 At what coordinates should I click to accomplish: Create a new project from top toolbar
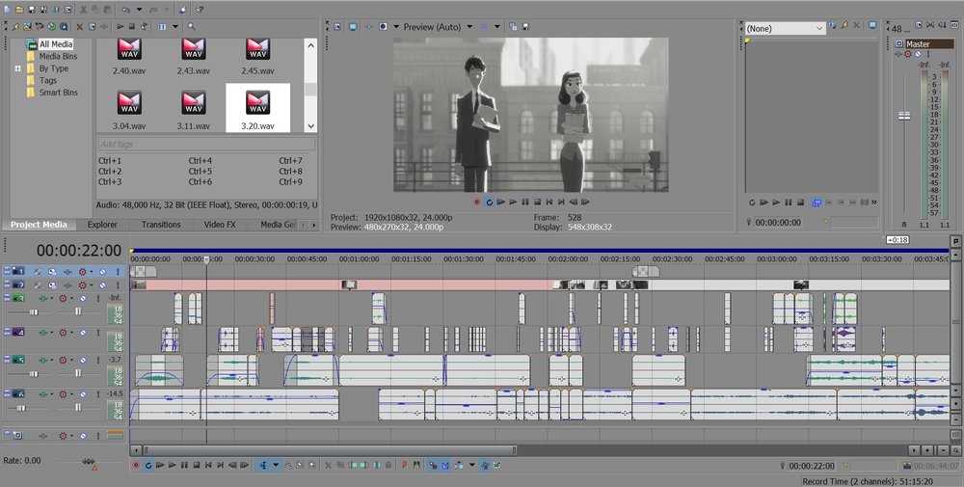click(x=8, y=10)
